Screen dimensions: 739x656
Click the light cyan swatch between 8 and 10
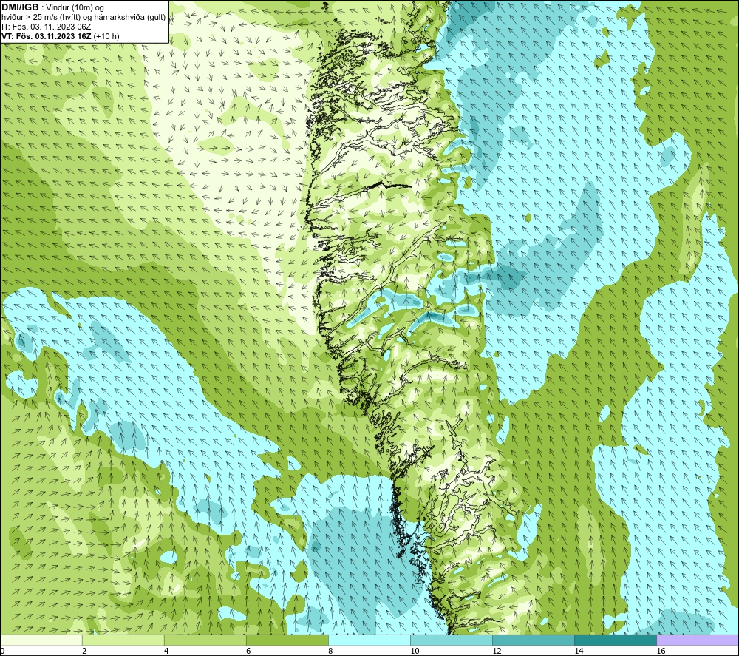[x=369, y=640]
